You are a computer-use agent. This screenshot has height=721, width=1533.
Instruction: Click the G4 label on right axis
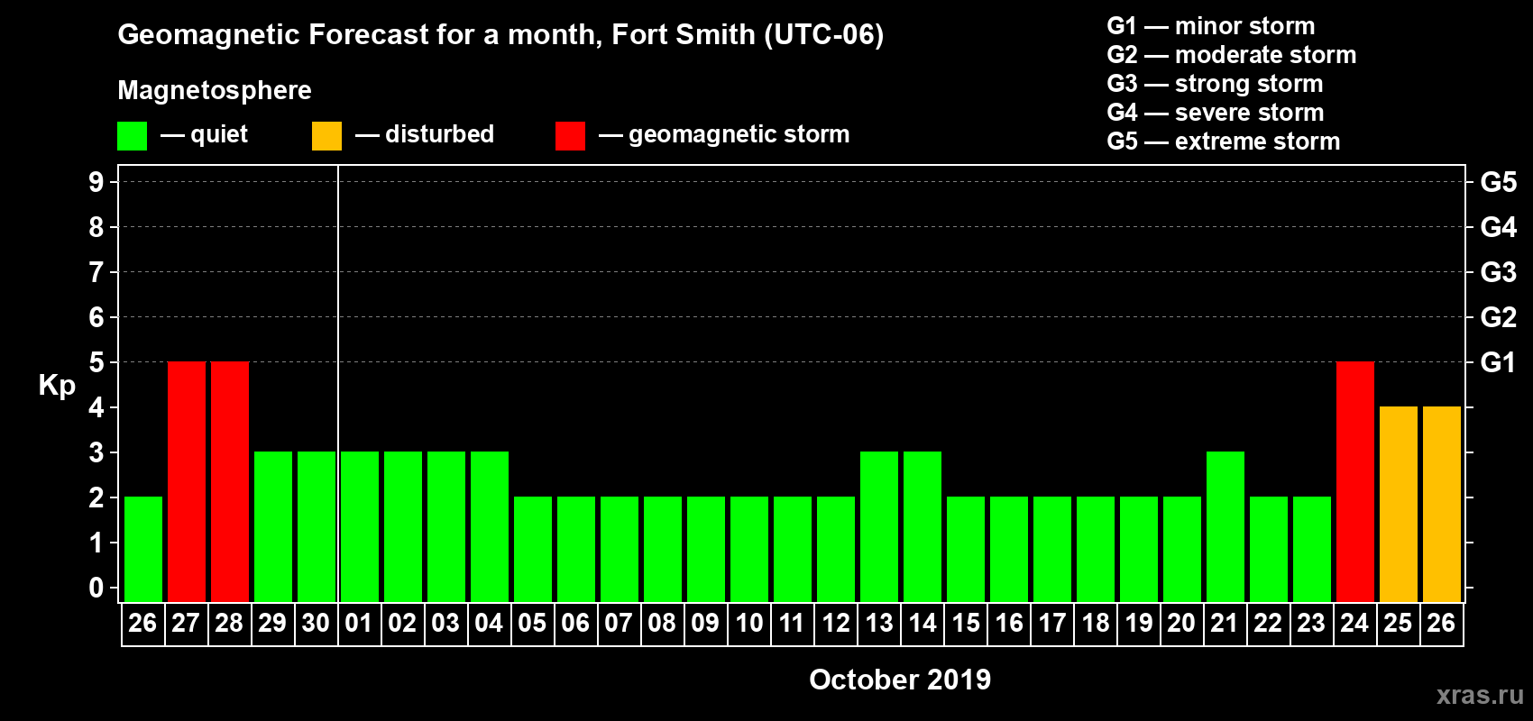[1498, 227]
